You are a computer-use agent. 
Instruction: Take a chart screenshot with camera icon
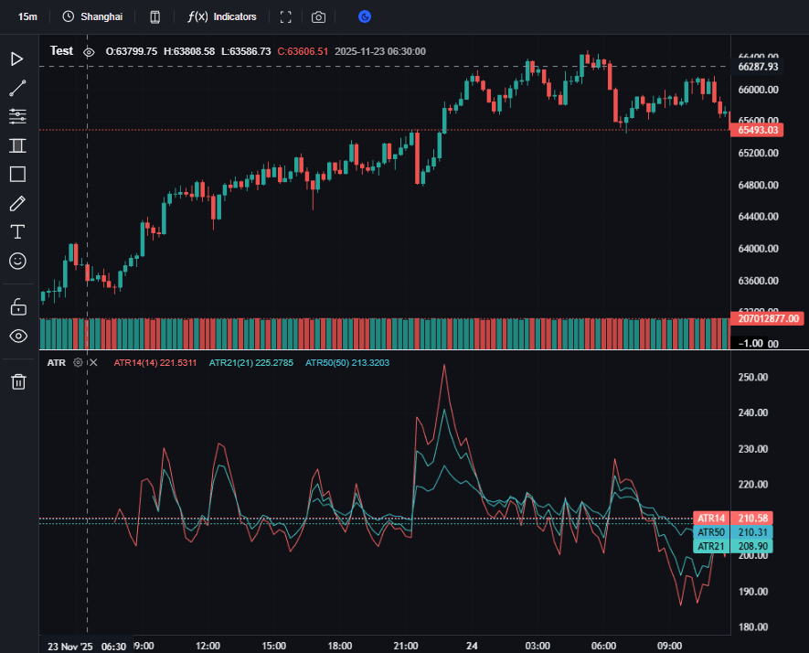point(318,16)
